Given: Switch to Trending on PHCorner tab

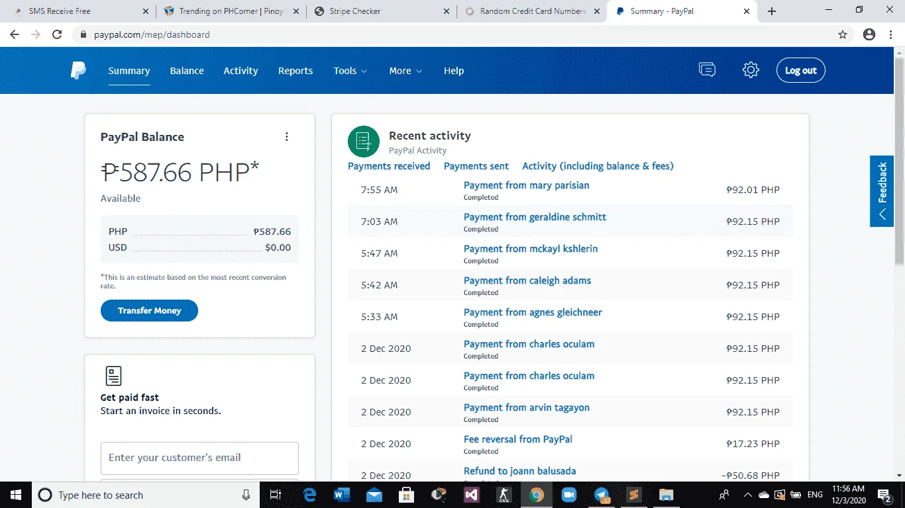Looking at the screenshot, I should [x=231, y=11].
